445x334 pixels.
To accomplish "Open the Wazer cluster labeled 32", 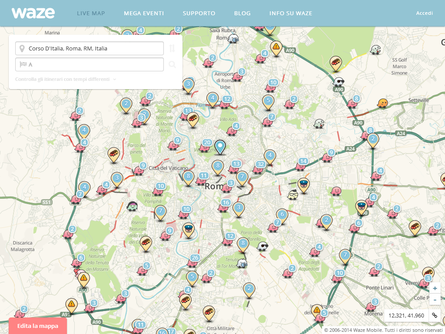I will [x=259, y=167].
